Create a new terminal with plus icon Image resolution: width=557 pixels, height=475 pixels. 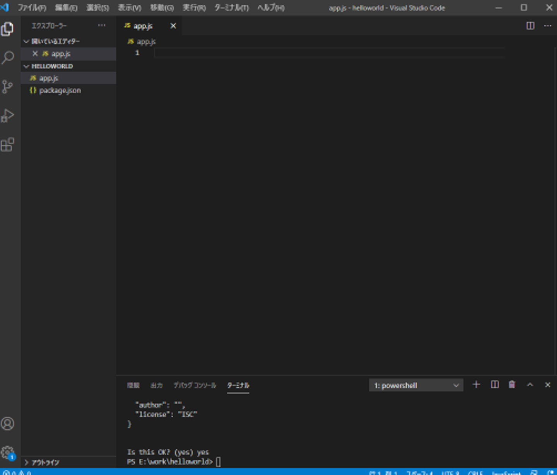pyautogui.click(x=476, y=384)
